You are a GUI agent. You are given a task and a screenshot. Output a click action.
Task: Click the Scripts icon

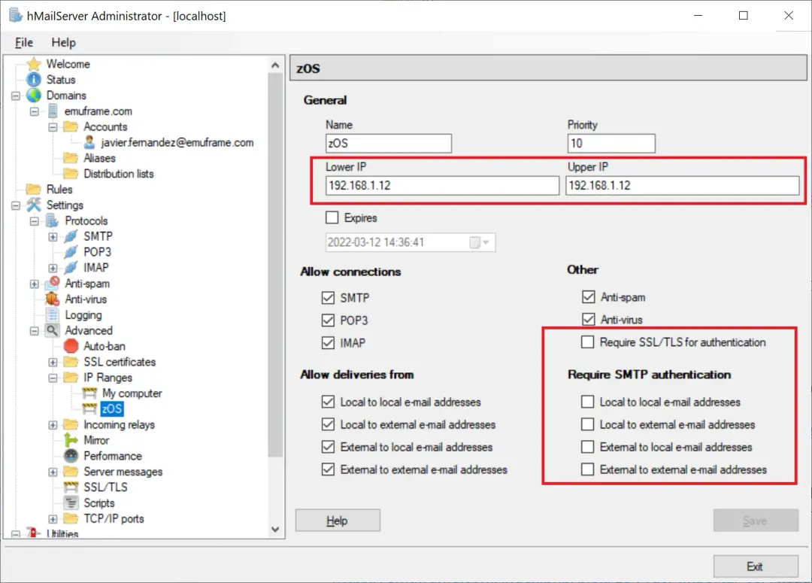click(71, 503)
